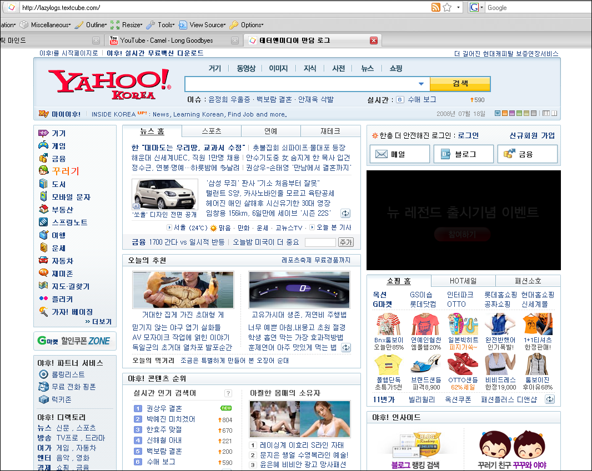
Task: Click the 게임 gamepad icon
Action: tap(43, 145)
